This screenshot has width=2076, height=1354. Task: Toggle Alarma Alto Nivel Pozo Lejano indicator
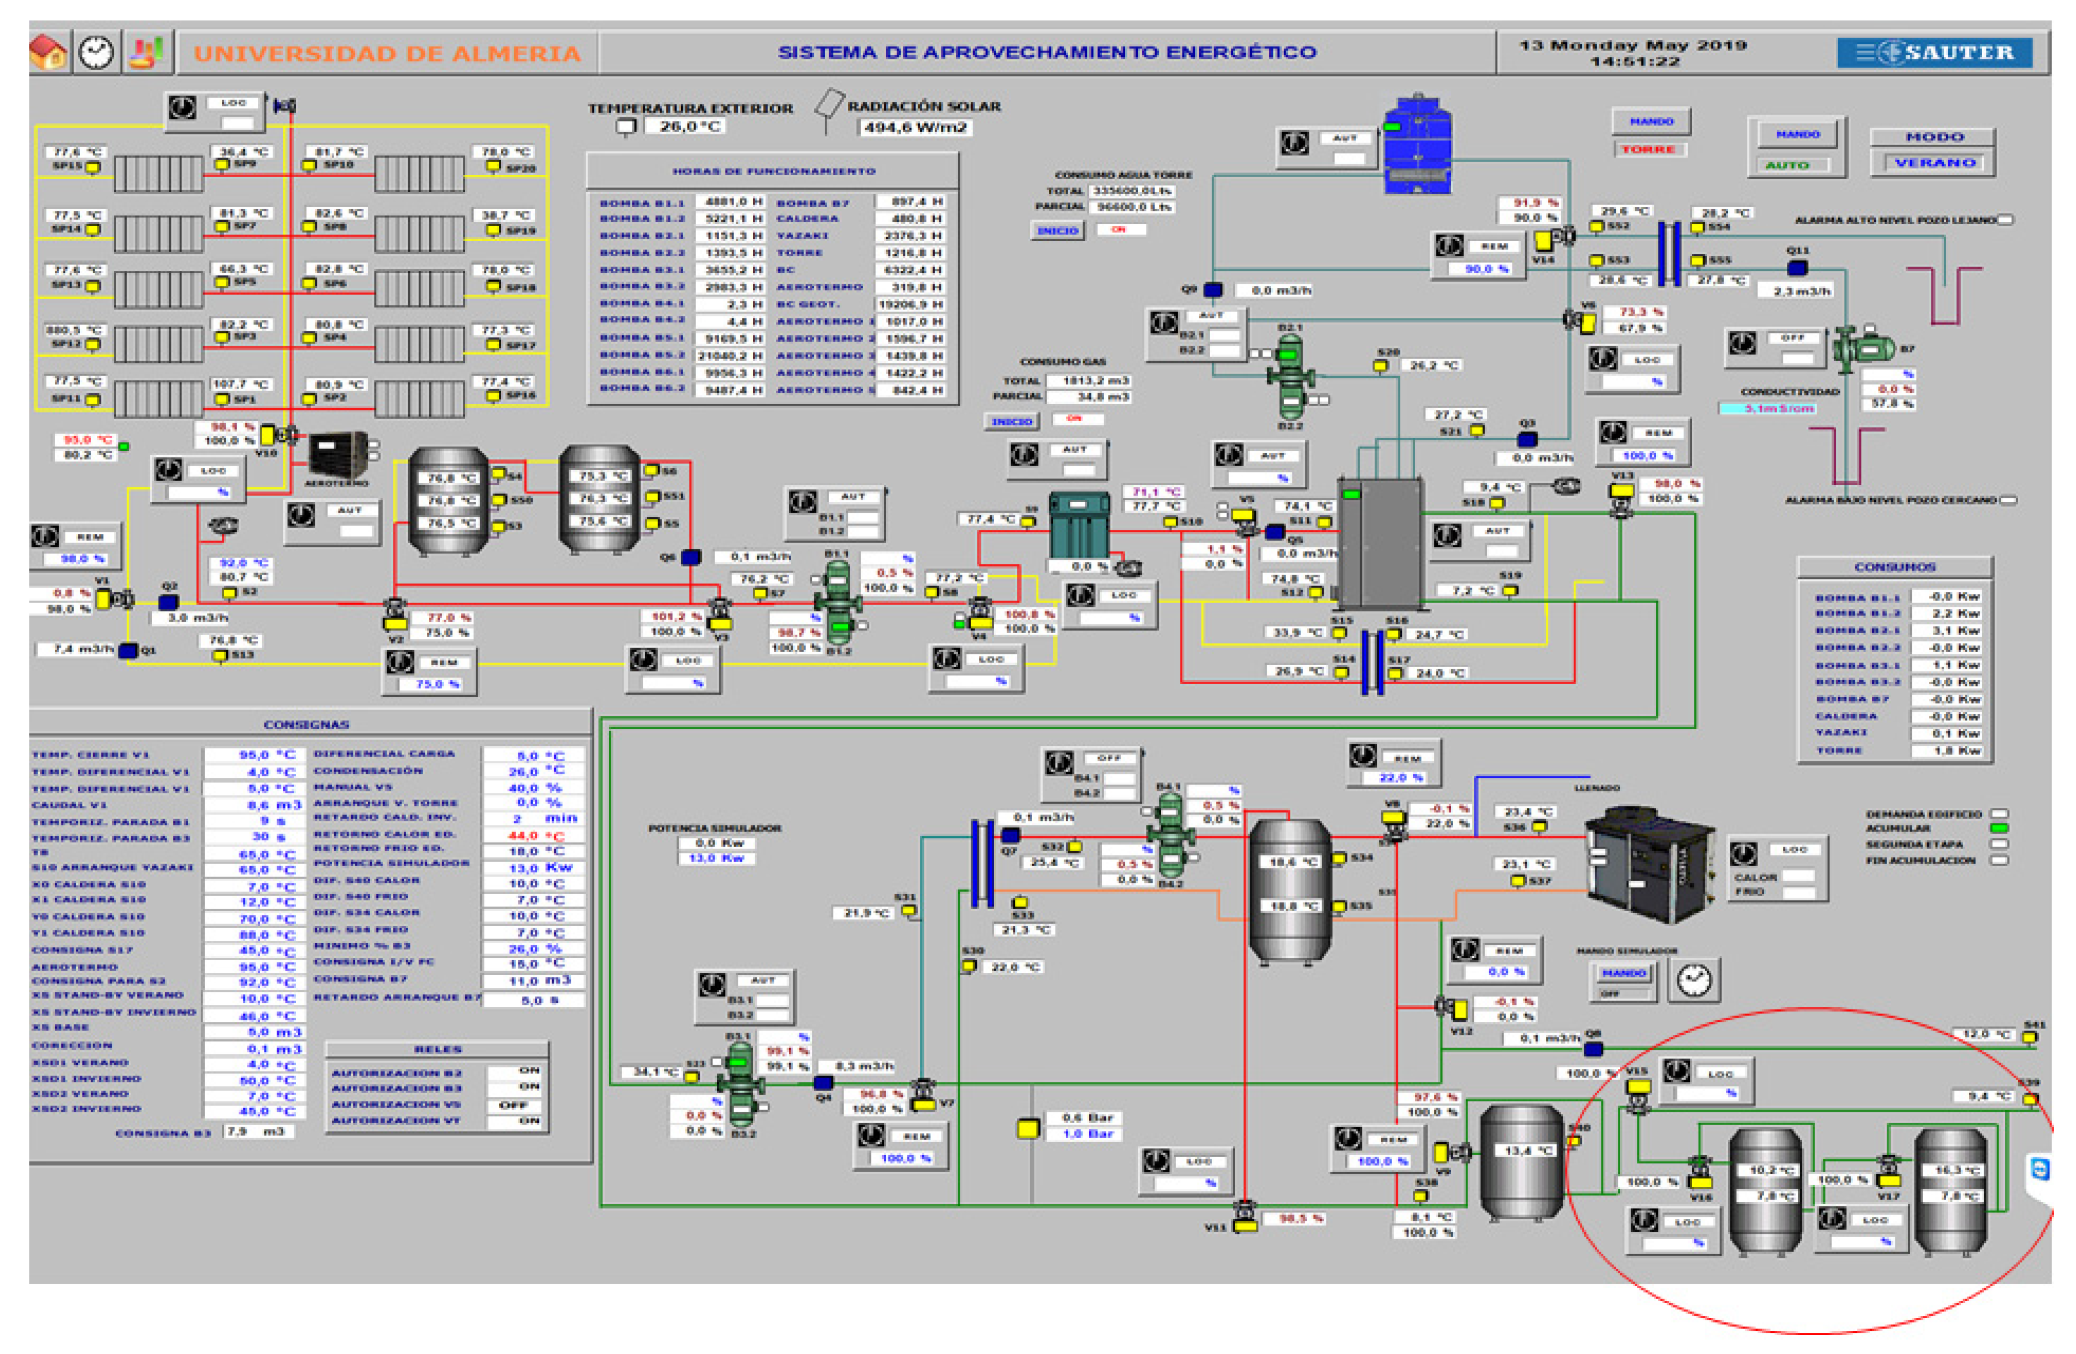(2005, 220)
